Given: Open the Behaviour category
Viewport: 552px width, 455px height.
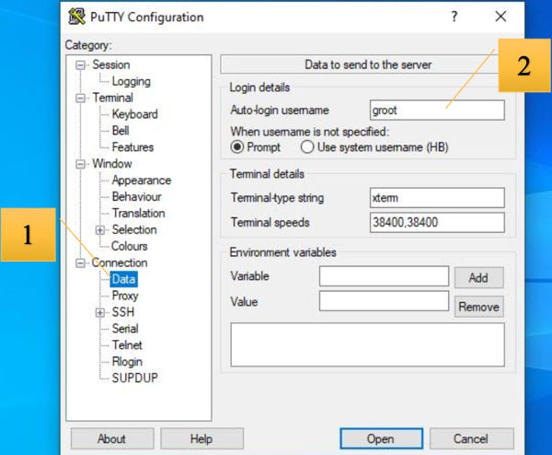Looking at the screenshot, I should 136,197.
